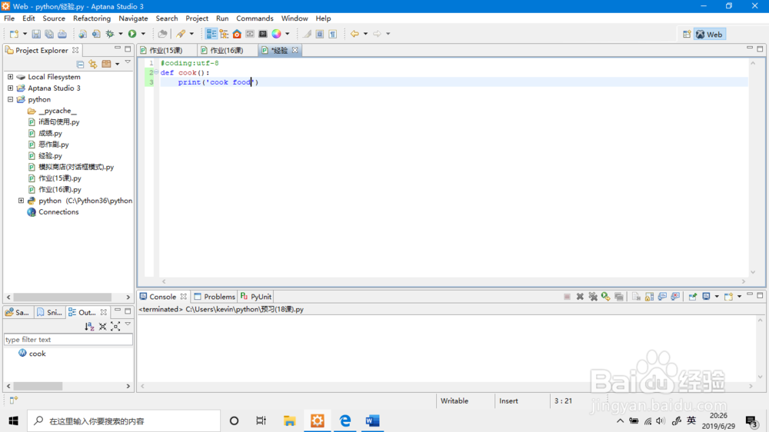Click Pin Console icon

[x=693, y=297]
